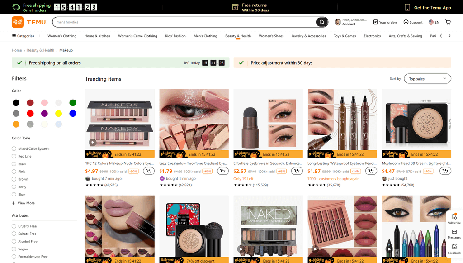Filter by orange color swatch
The image size is (463, 263).
pyautogui.click(x=16, y=124)
